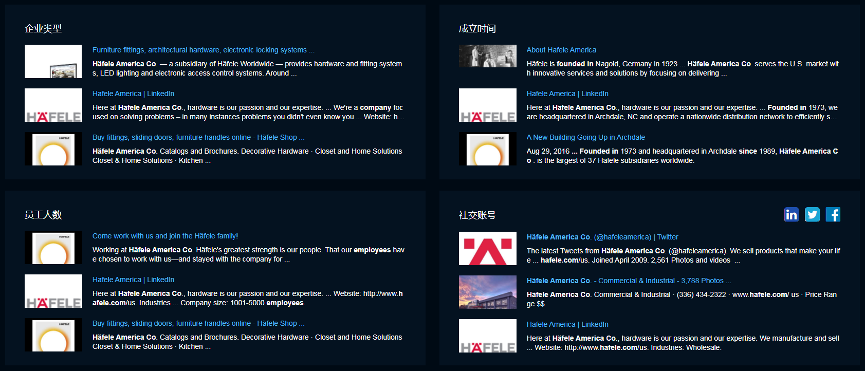Open Hafele America LinkedIn link under 成立时间

click(x=567, y=94)
